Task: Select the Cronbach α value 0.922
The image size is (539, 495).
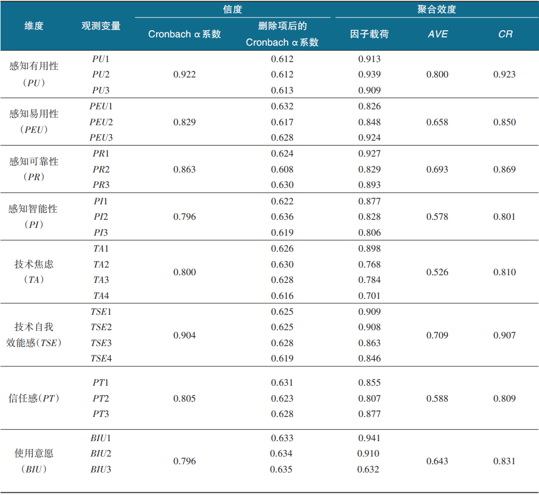Action: tap(184, 75)
